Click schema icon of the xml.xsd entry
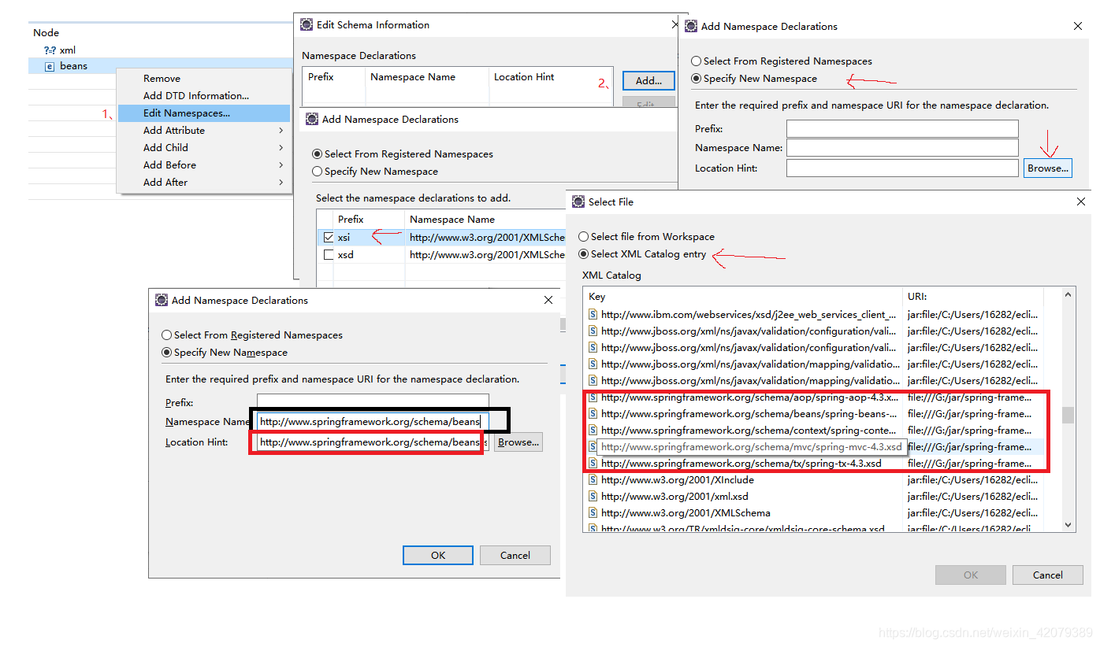Screen dimensions: 1100x647 [x=593, y=496]
